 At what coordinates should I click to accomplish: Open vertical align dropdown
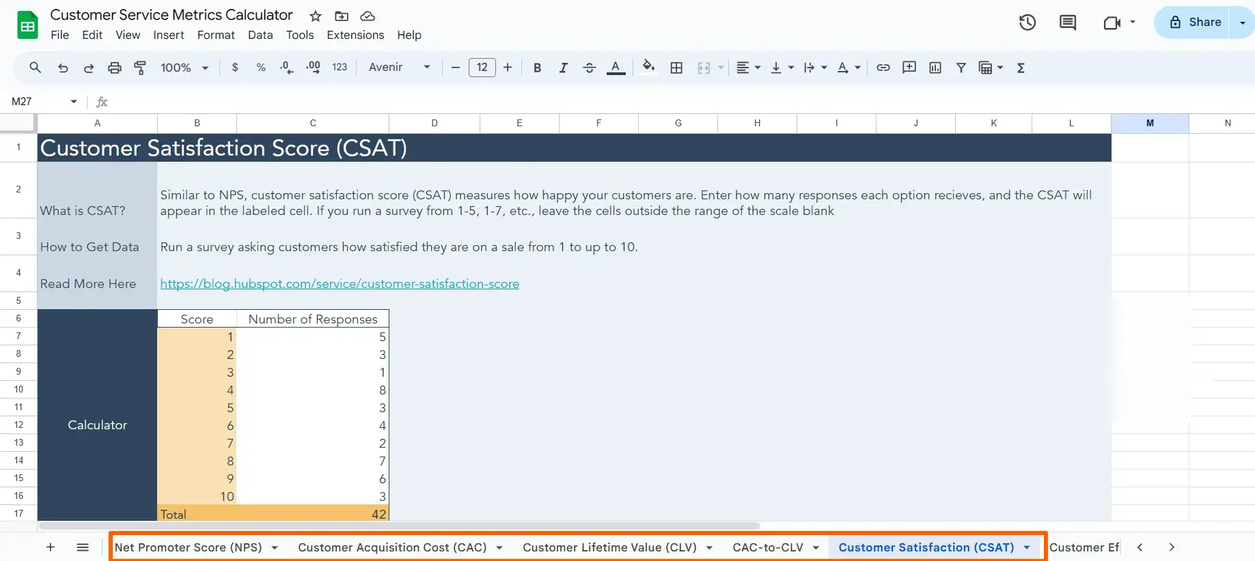[x=782, y=68]
